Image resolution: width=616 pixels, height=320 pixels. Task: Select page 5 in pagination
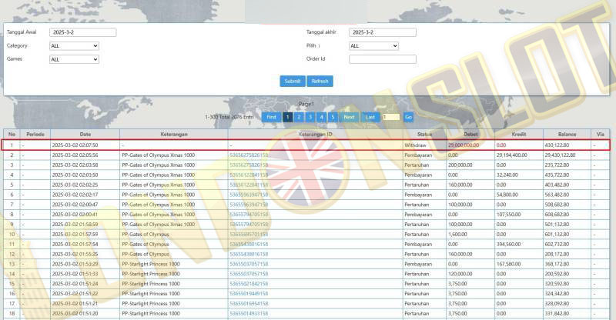point(333,117)
